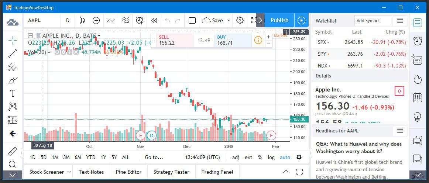Viewport: 429px width, 183px height.
Task: Click Go to... date button
Action: 154,157
